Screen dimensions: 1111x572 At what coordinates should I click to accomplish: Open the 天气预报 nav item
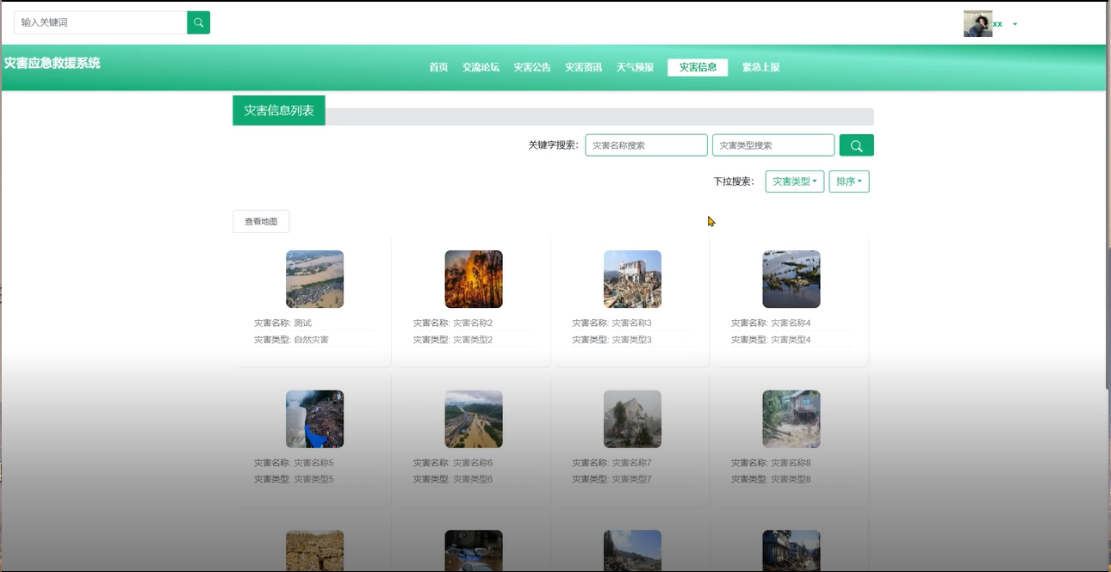pos(635,67)
